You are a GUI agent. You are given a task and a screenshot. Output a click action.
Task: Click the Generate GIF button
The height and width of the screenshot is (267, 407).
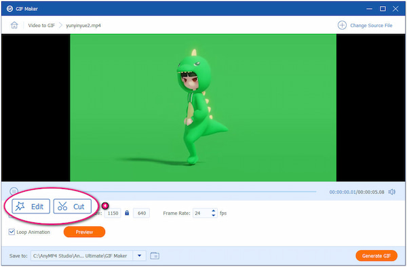tap(376, 255)
